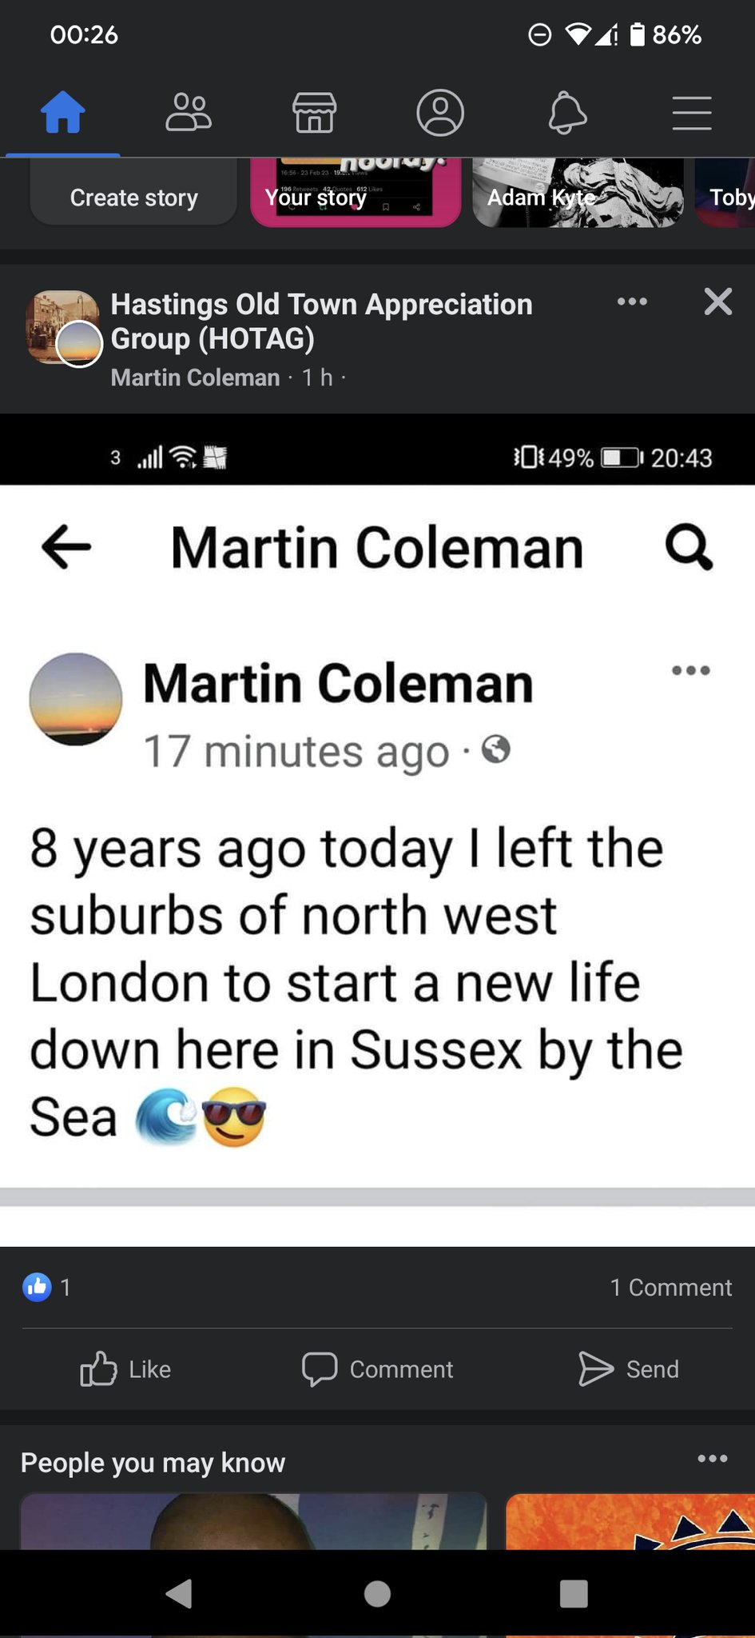Image resolution: width=755 pixels, height=1638 pixels.
Task: Open the hamburger menu icon
Action: (692, 112)
